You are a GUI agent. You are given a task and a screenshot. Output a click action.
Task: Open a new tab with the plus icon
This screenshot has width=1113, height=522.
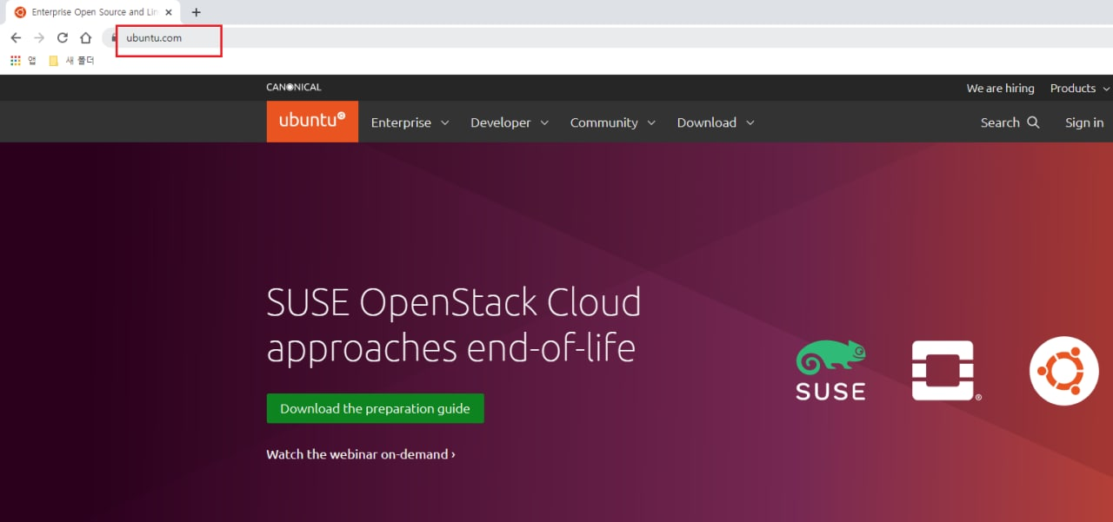[196, 12]
